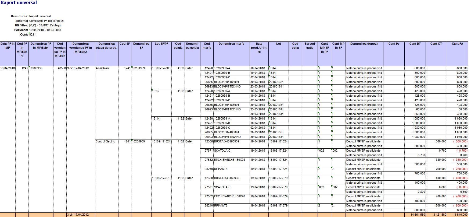Select the Cant DT value '368.000'
Image resolution: width=471 pixels, height=217 pixels.
tap(420, 114)
